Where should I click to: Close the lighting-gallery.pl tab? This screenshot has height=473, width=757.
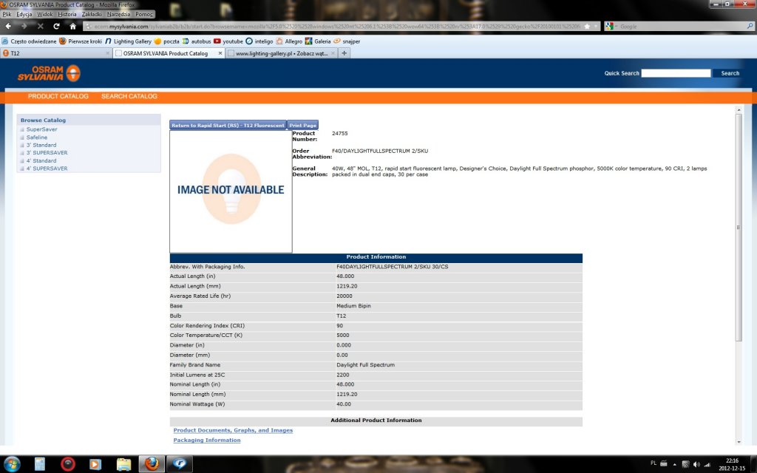pyautogui.click(x=333, y=53)
